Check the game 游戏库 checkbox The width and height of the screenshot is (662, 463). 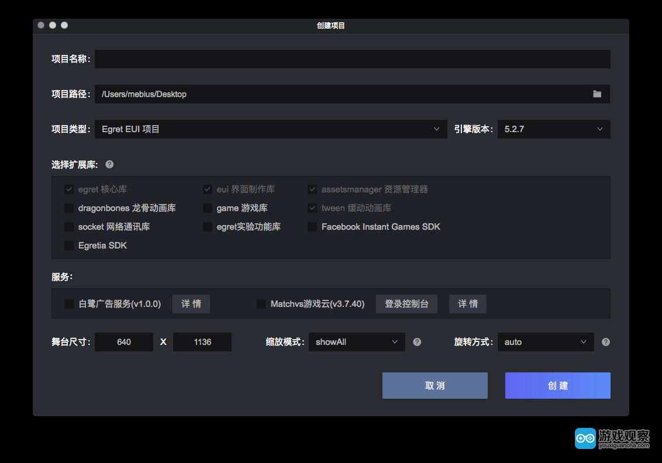point(208,208)
